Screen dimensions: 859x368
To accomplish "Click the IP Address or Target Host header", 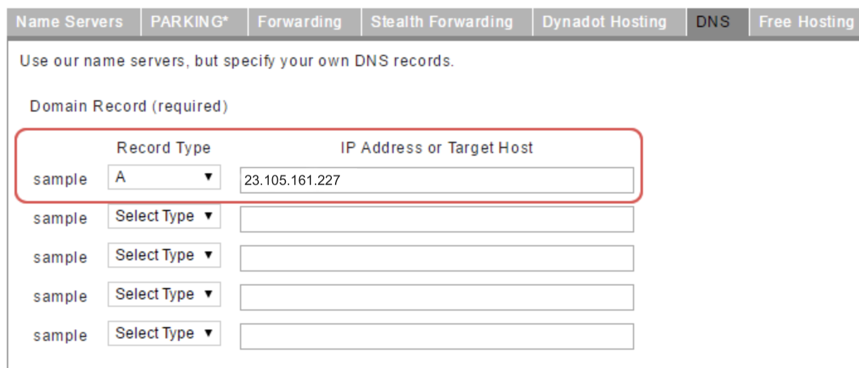I will pyautogui.click(x=436, y=148).
